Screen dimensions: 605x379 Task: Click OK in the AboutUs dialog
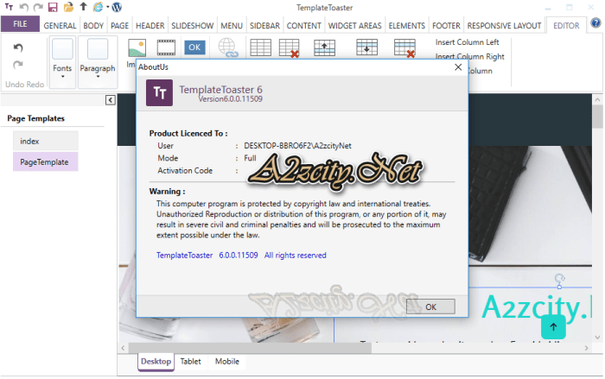click(x=430, y=306)
